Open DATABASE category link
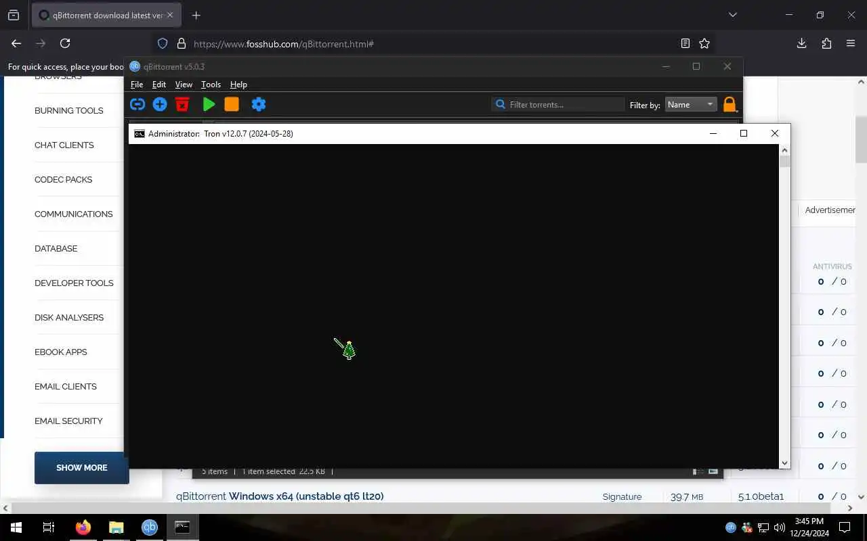The height and width of the screenshot is (541, 867). 56,248
